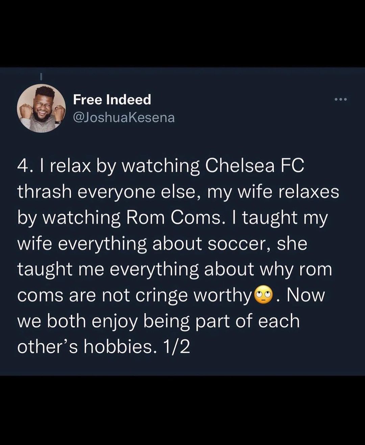Click the leading number "4." in tweet
365x445 pixels.
click(25, 166)
